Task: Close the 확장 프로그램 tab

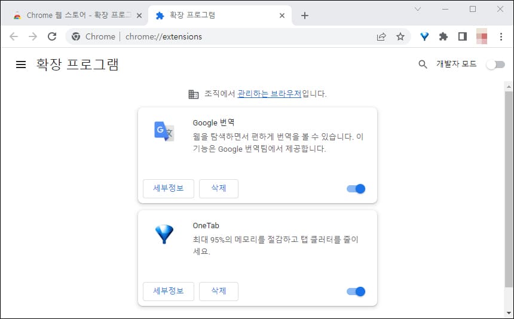Action: coord(282,16)
